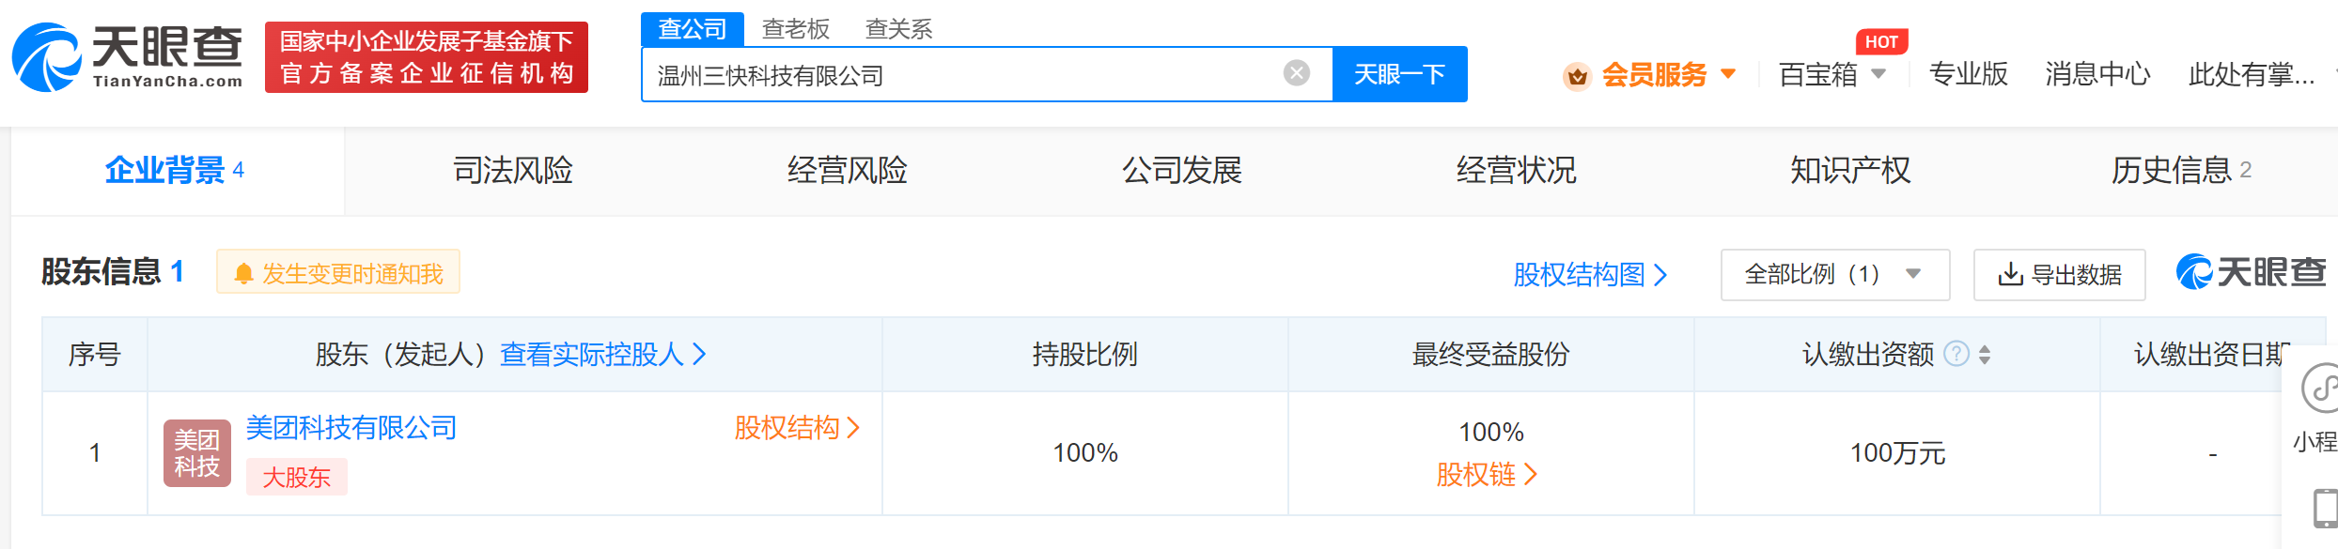Expand the 会员服务 dropdown arrow

1728,73
